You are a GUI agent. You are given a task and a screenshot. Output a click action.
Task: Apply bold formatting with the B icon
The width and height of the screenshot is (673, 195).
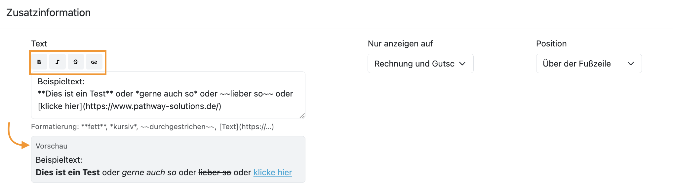point(39,62)
